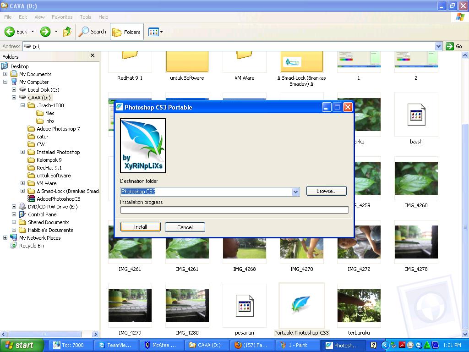Open the destination folder dropdown arrow
This screenshot has height=352, width=469.
(295, 192)
